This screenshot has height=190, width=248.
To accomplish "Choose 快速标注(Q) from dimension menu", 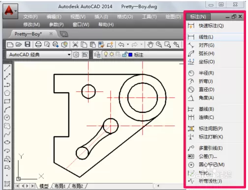I will point(215,26).
